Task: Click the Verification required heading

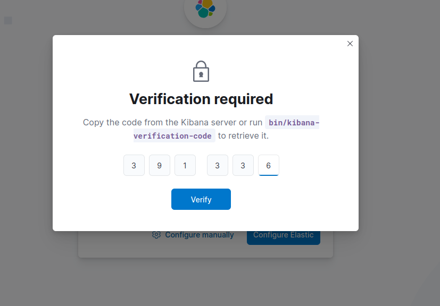Action: click(201, 99)
